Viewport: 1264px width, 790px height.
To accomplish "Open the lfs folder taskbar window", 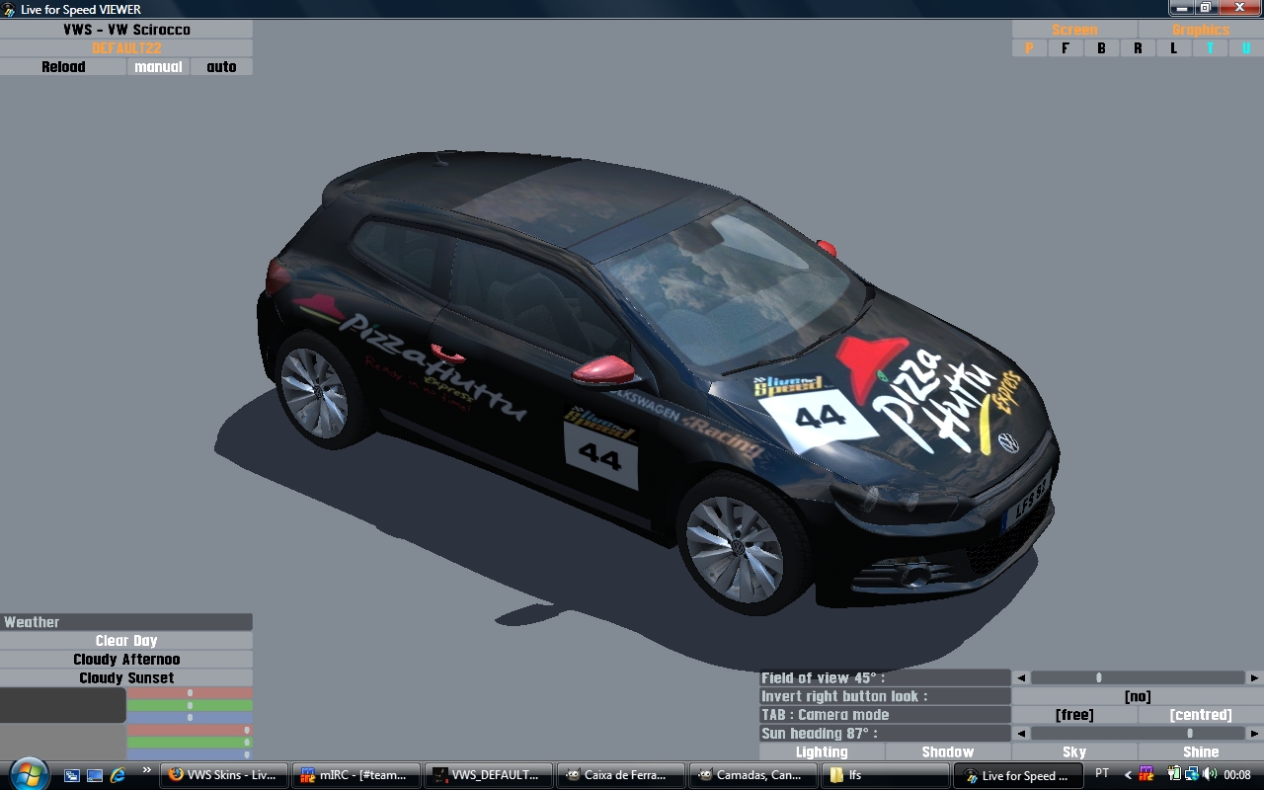I will click(886, 776).
